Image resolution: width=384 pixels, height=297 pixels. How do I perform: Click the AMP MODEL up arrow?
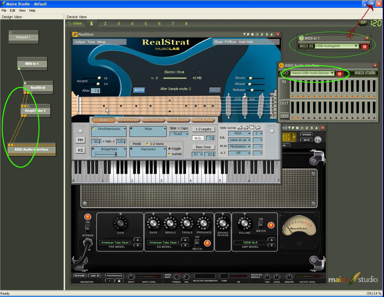click(x=271, y=240)
